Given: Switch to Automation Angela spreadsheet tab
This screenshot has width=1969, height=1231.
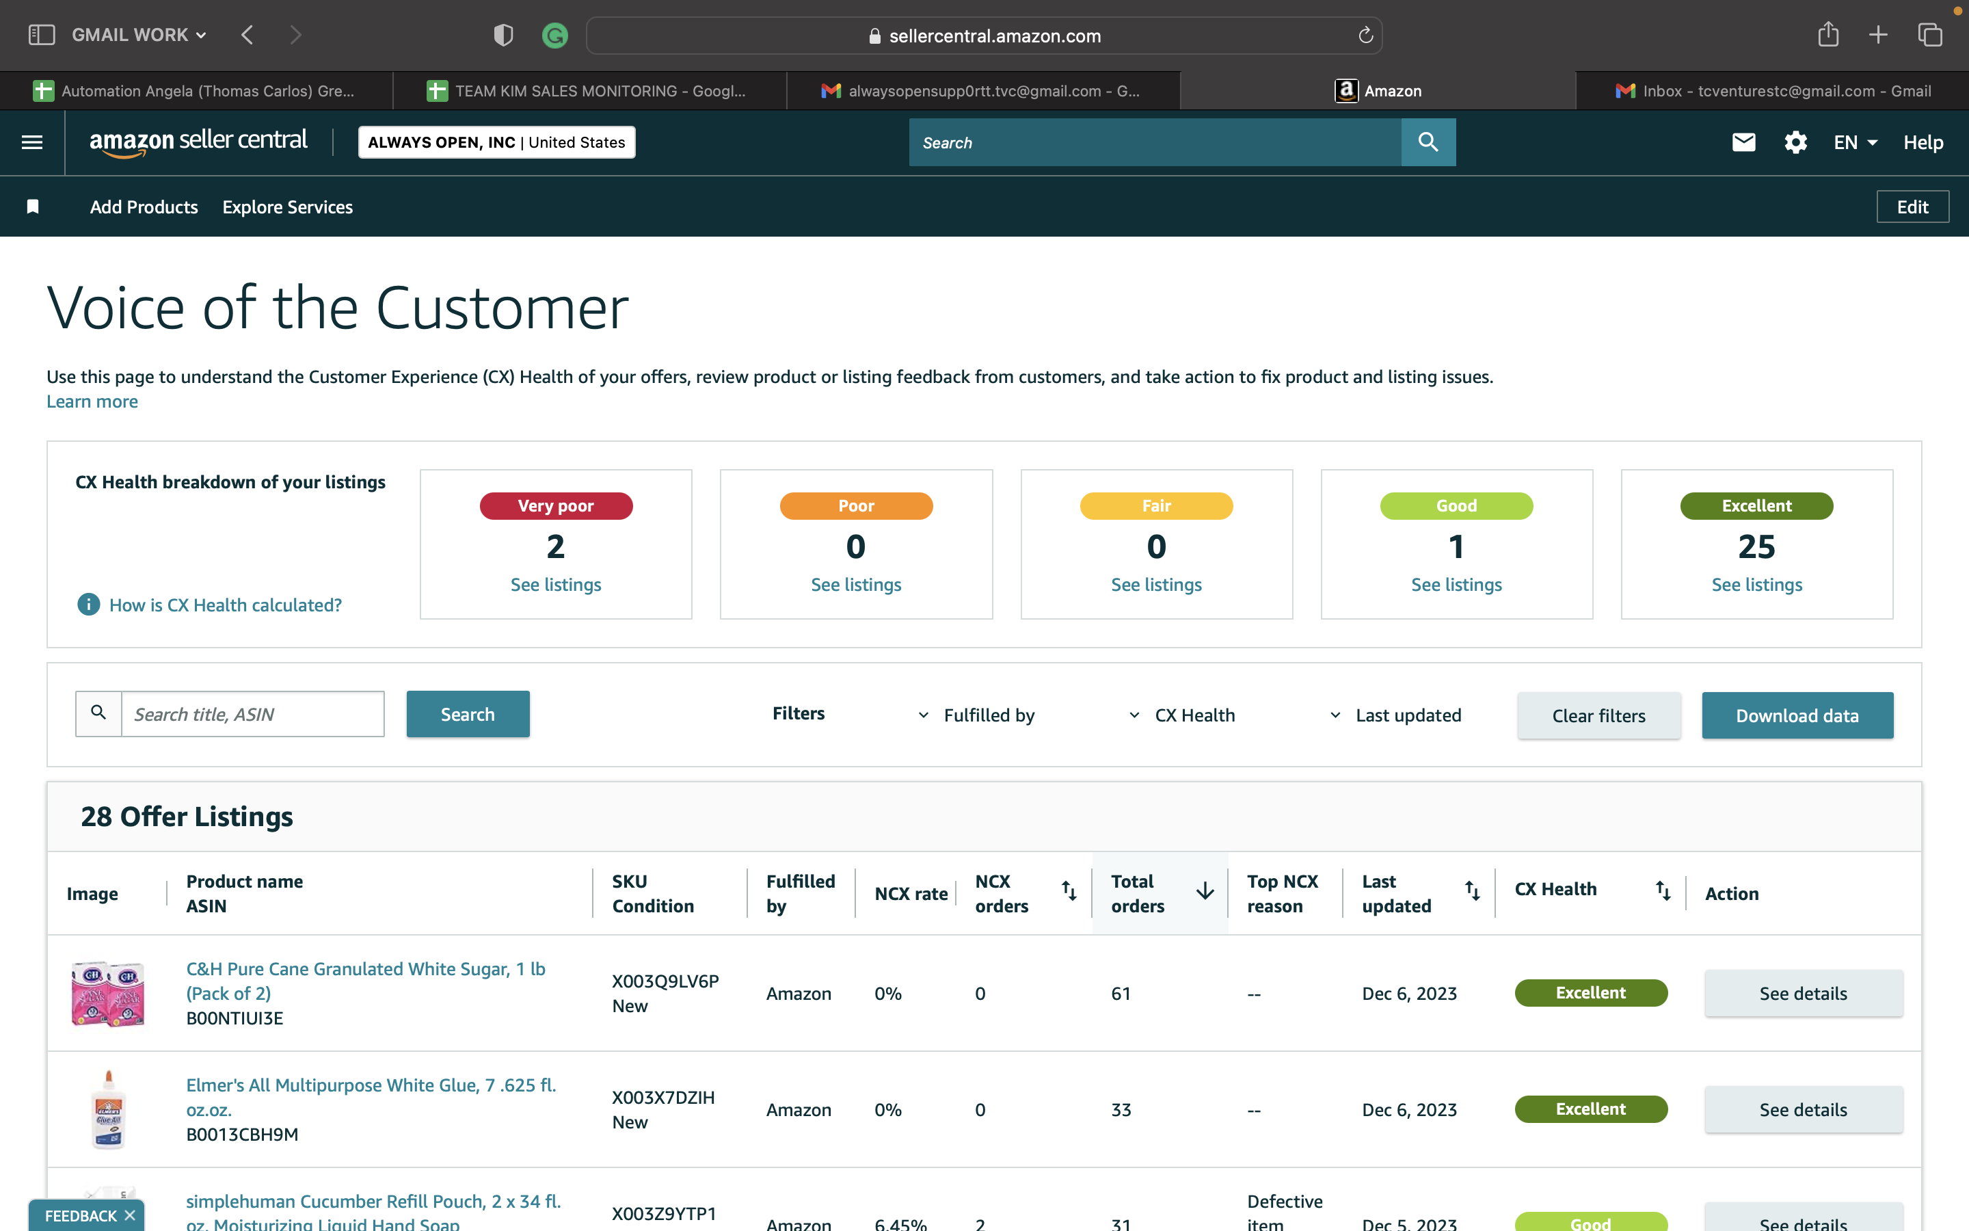Looking at the screenshot, I should click(196, 90).
